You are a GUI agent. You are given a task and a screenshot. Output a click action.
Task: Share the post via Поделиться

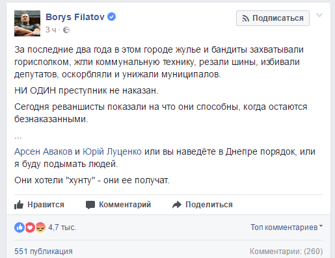pos(202,205)
